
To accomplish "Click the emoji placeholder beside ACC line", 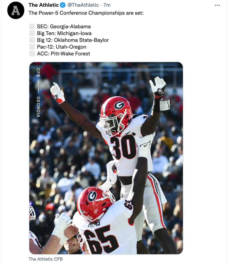I will click(32, 53).
